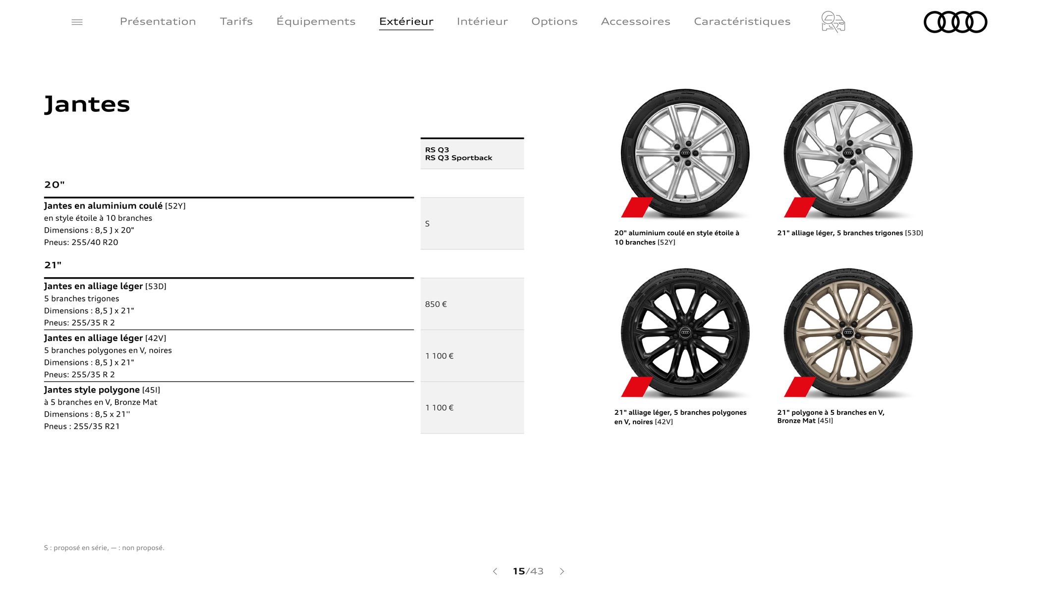Go to next page arrow
1057x594 pixels.
tap(562, 571)
